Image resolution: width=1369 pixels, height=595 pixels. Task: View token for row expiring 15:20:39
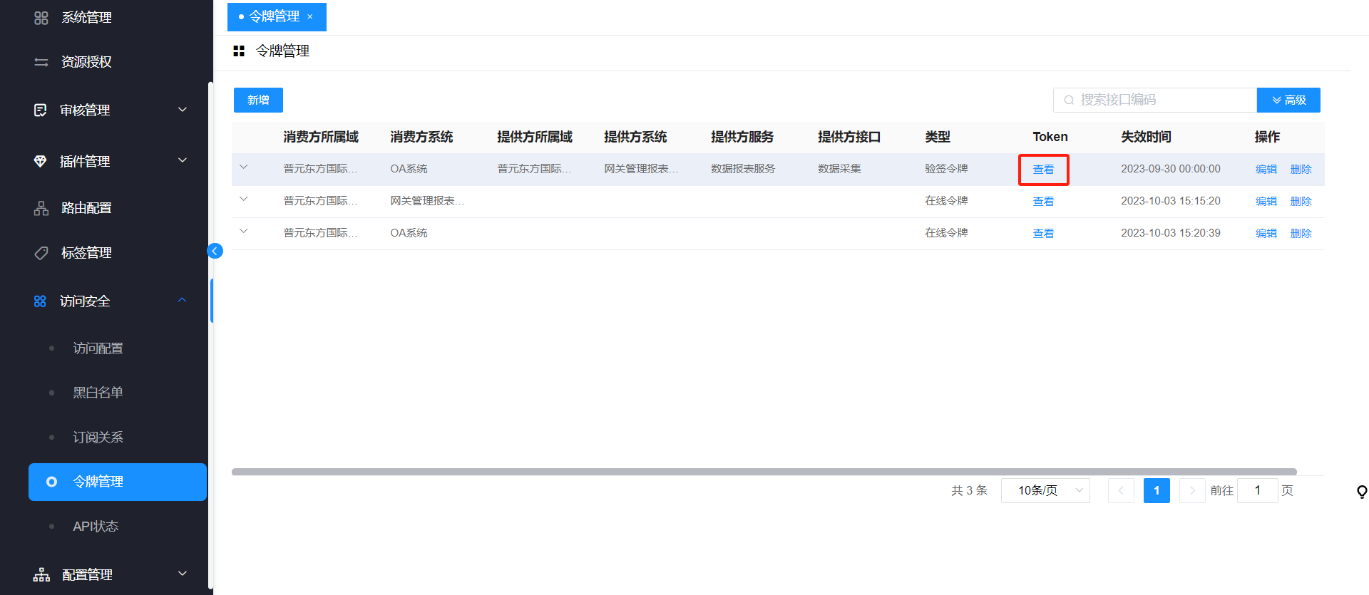point(1043,234)
